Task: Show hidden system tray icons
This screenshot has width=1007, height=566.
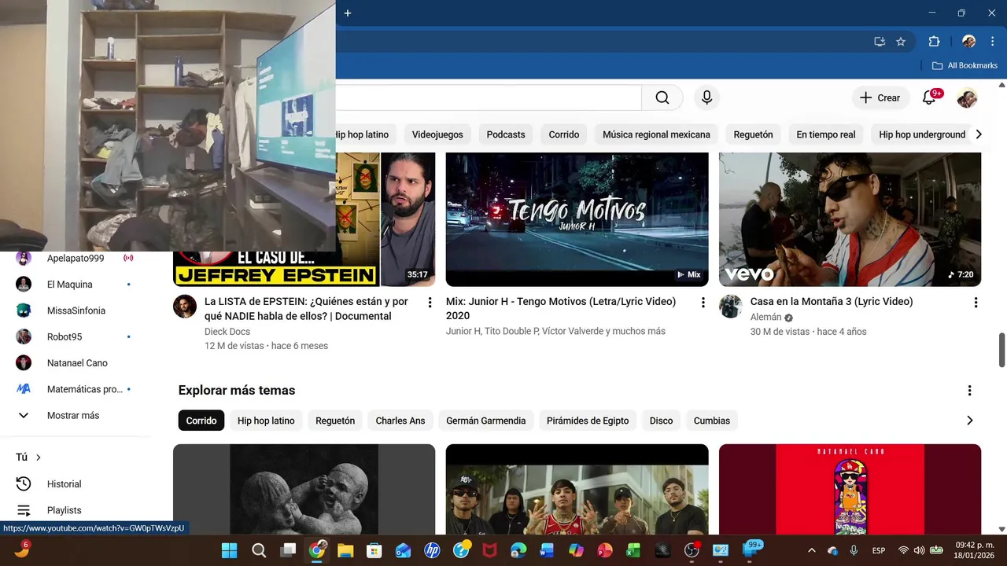Action: (812, 550)
